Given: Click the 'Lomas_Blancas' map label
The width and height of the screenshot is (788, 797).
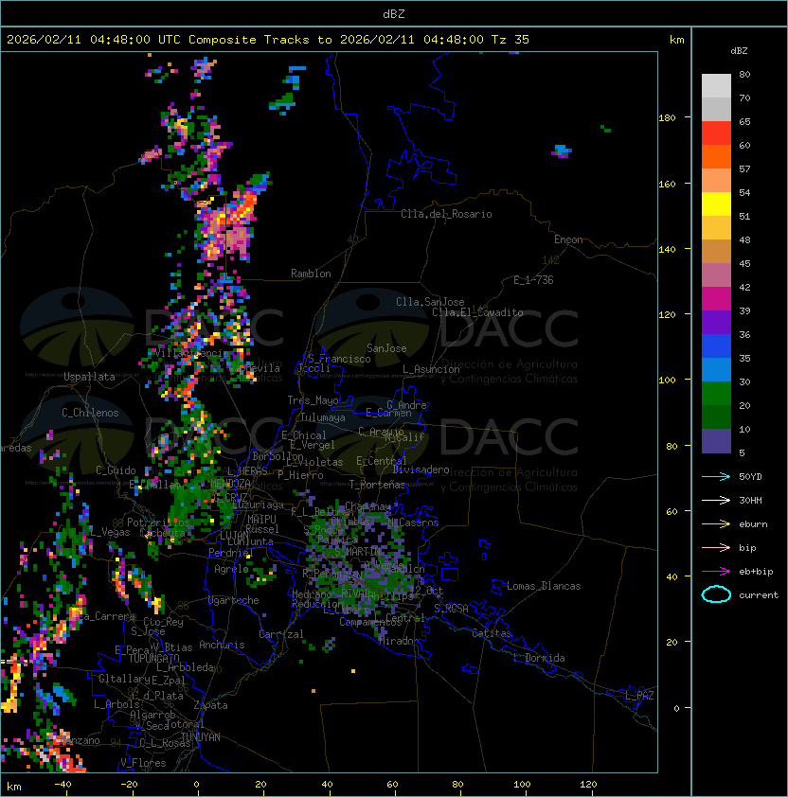Looking at the screenshot, I should [x=544, y=586].
